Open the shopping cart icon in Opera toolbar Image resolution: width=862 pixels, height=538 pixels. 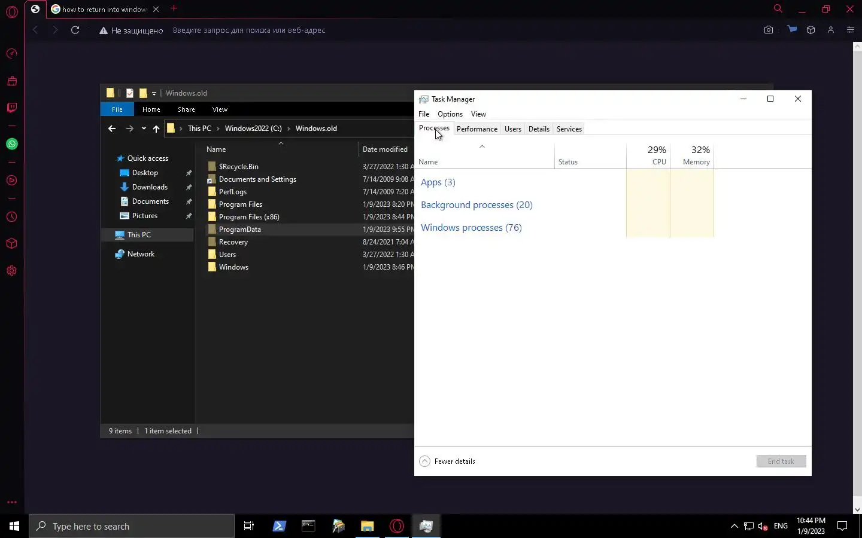792,29
